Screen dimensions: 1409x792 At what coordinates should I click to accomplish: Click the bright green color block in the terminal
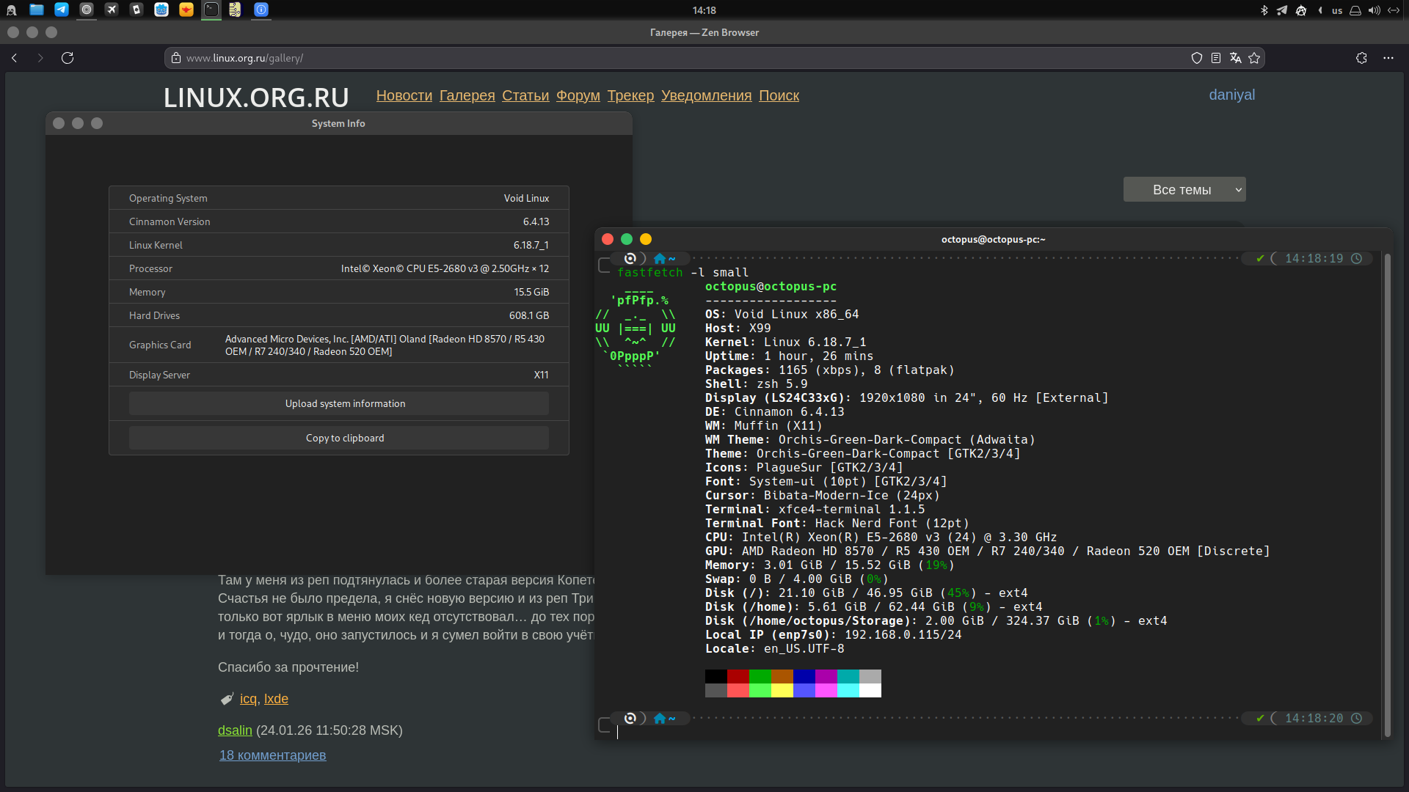point(760,690)
